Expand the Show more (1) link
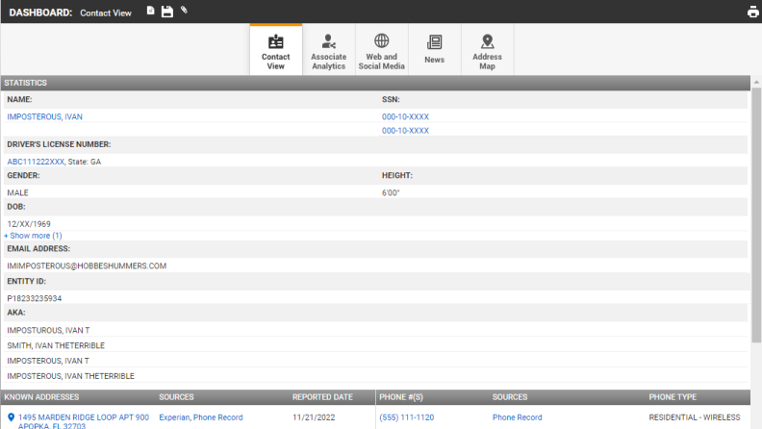This screenshot has height=429, width=762. 34,236
